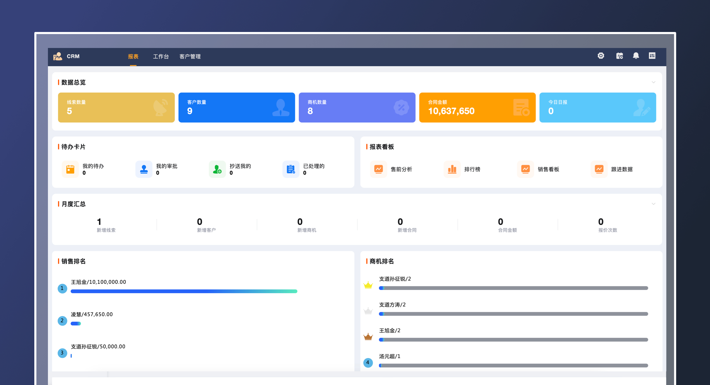Click the dashboard layout sliders icon
Image resolution: width=710 pixels, height=385 pixels.
(x=652, y=56)
